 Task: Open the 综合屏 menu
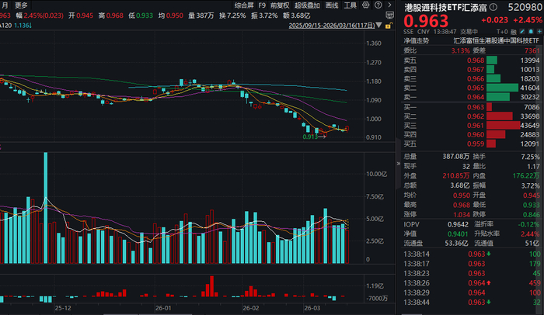tap(244, 5)
